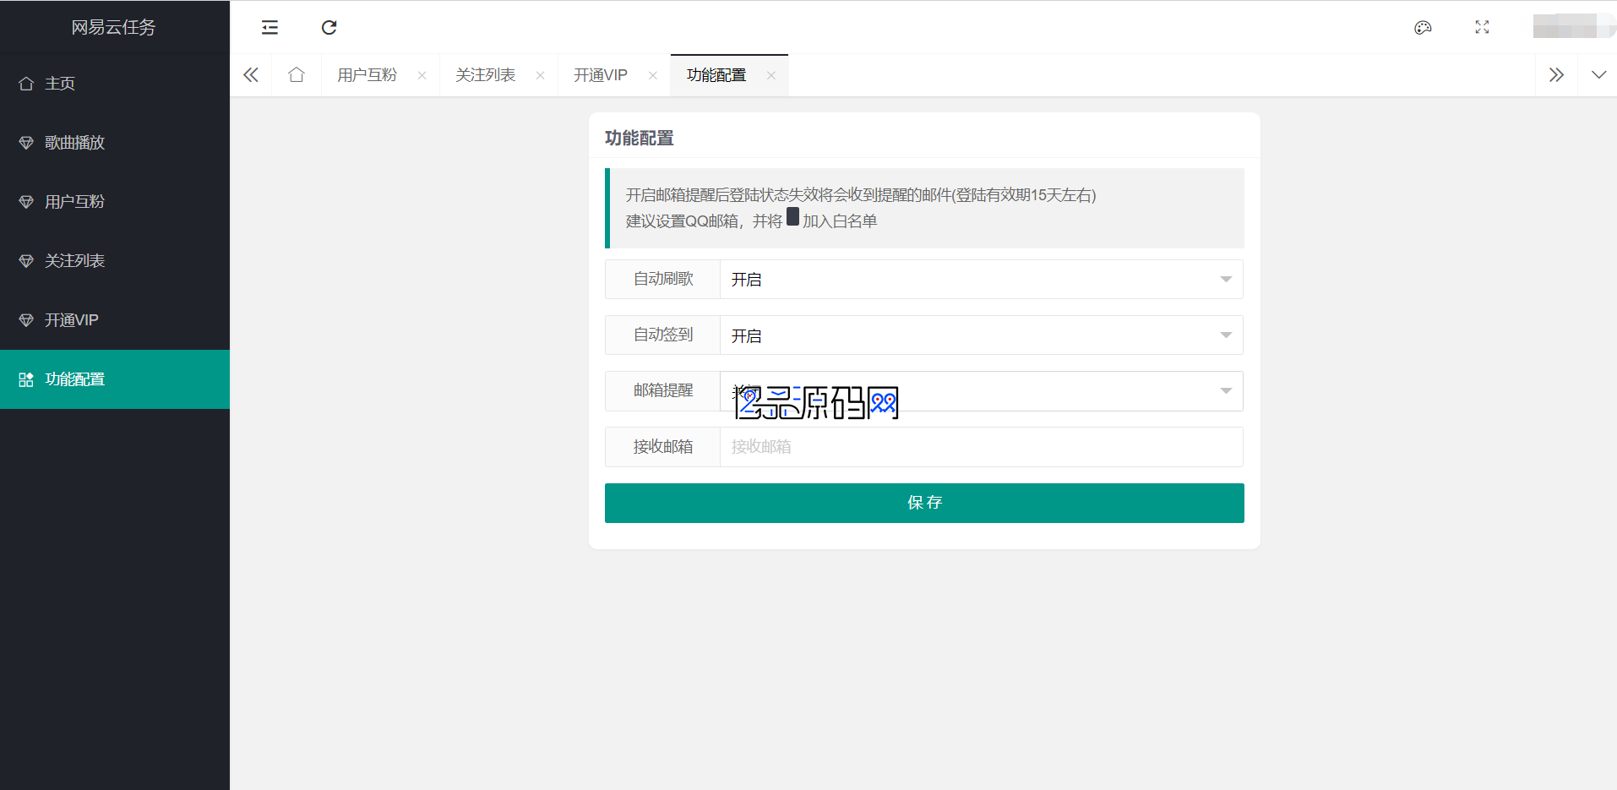The height and width of the screenshot is (790, 1617).
Task: Click the arrow of 自动签到 select
Action: (1226, 335)
